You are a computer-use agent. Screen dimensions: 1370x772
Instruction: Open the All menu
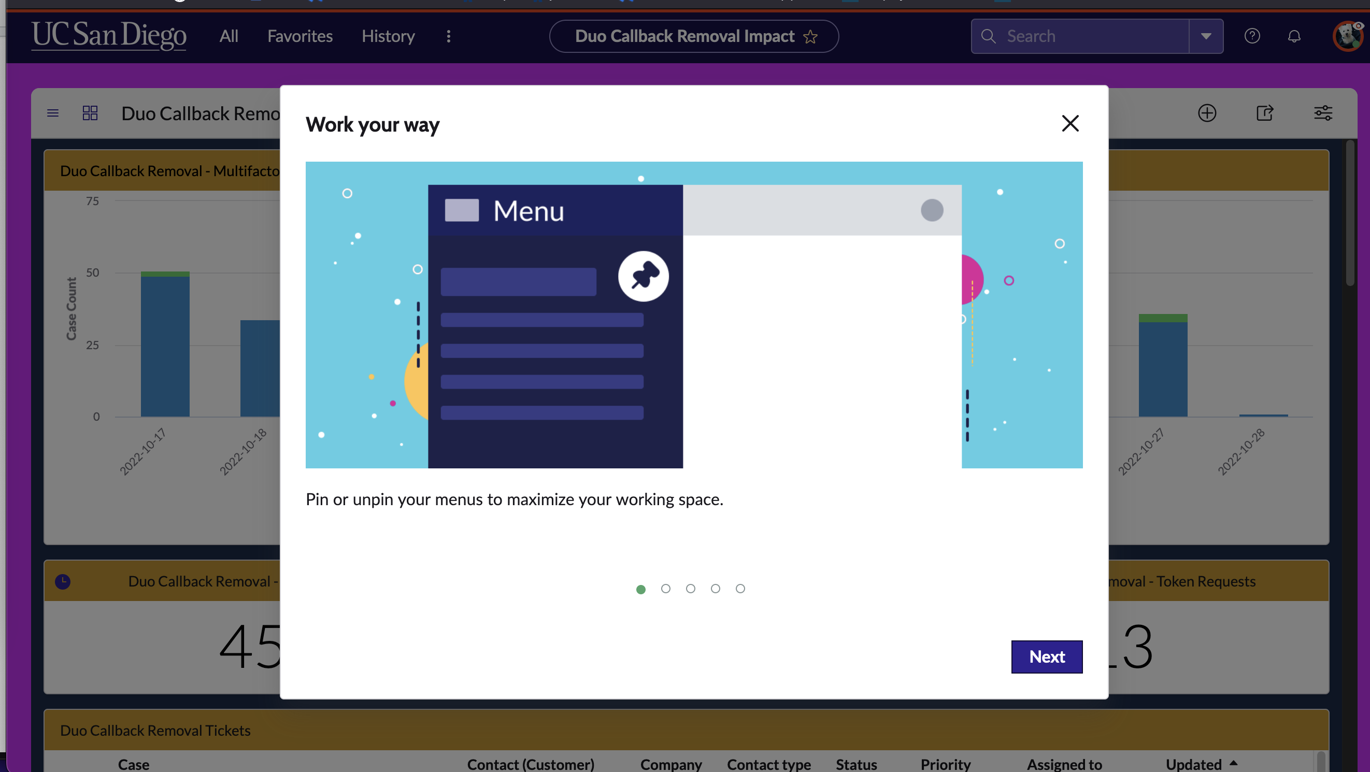[229, 36]
